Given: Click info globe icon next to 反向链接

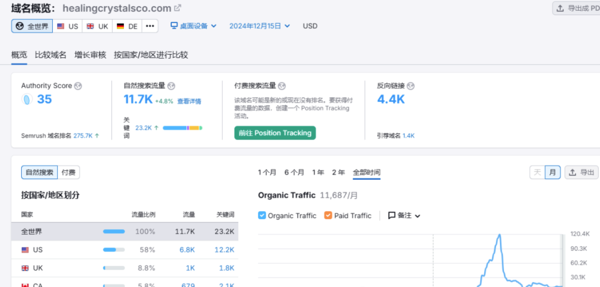Looking at the screenshot, I should click(410, 86).
